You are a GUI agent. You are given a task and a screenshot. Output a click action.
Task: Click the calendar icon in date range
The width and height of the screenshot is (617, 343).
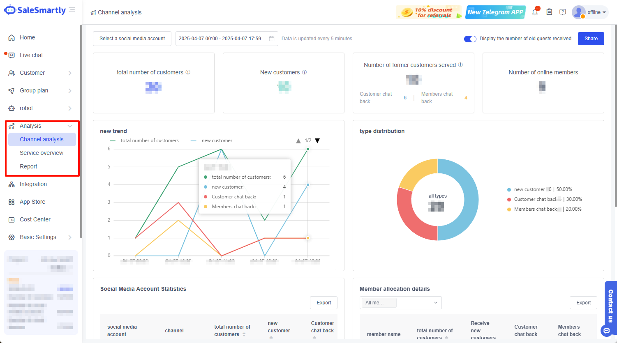(272, 39)
